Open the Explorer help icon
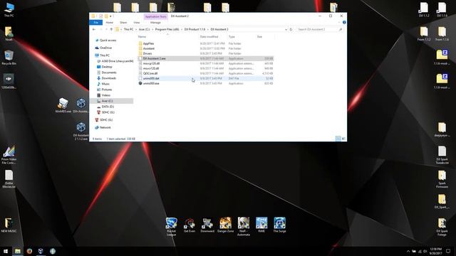Screen dimensions: 456x256 (344, 22)
